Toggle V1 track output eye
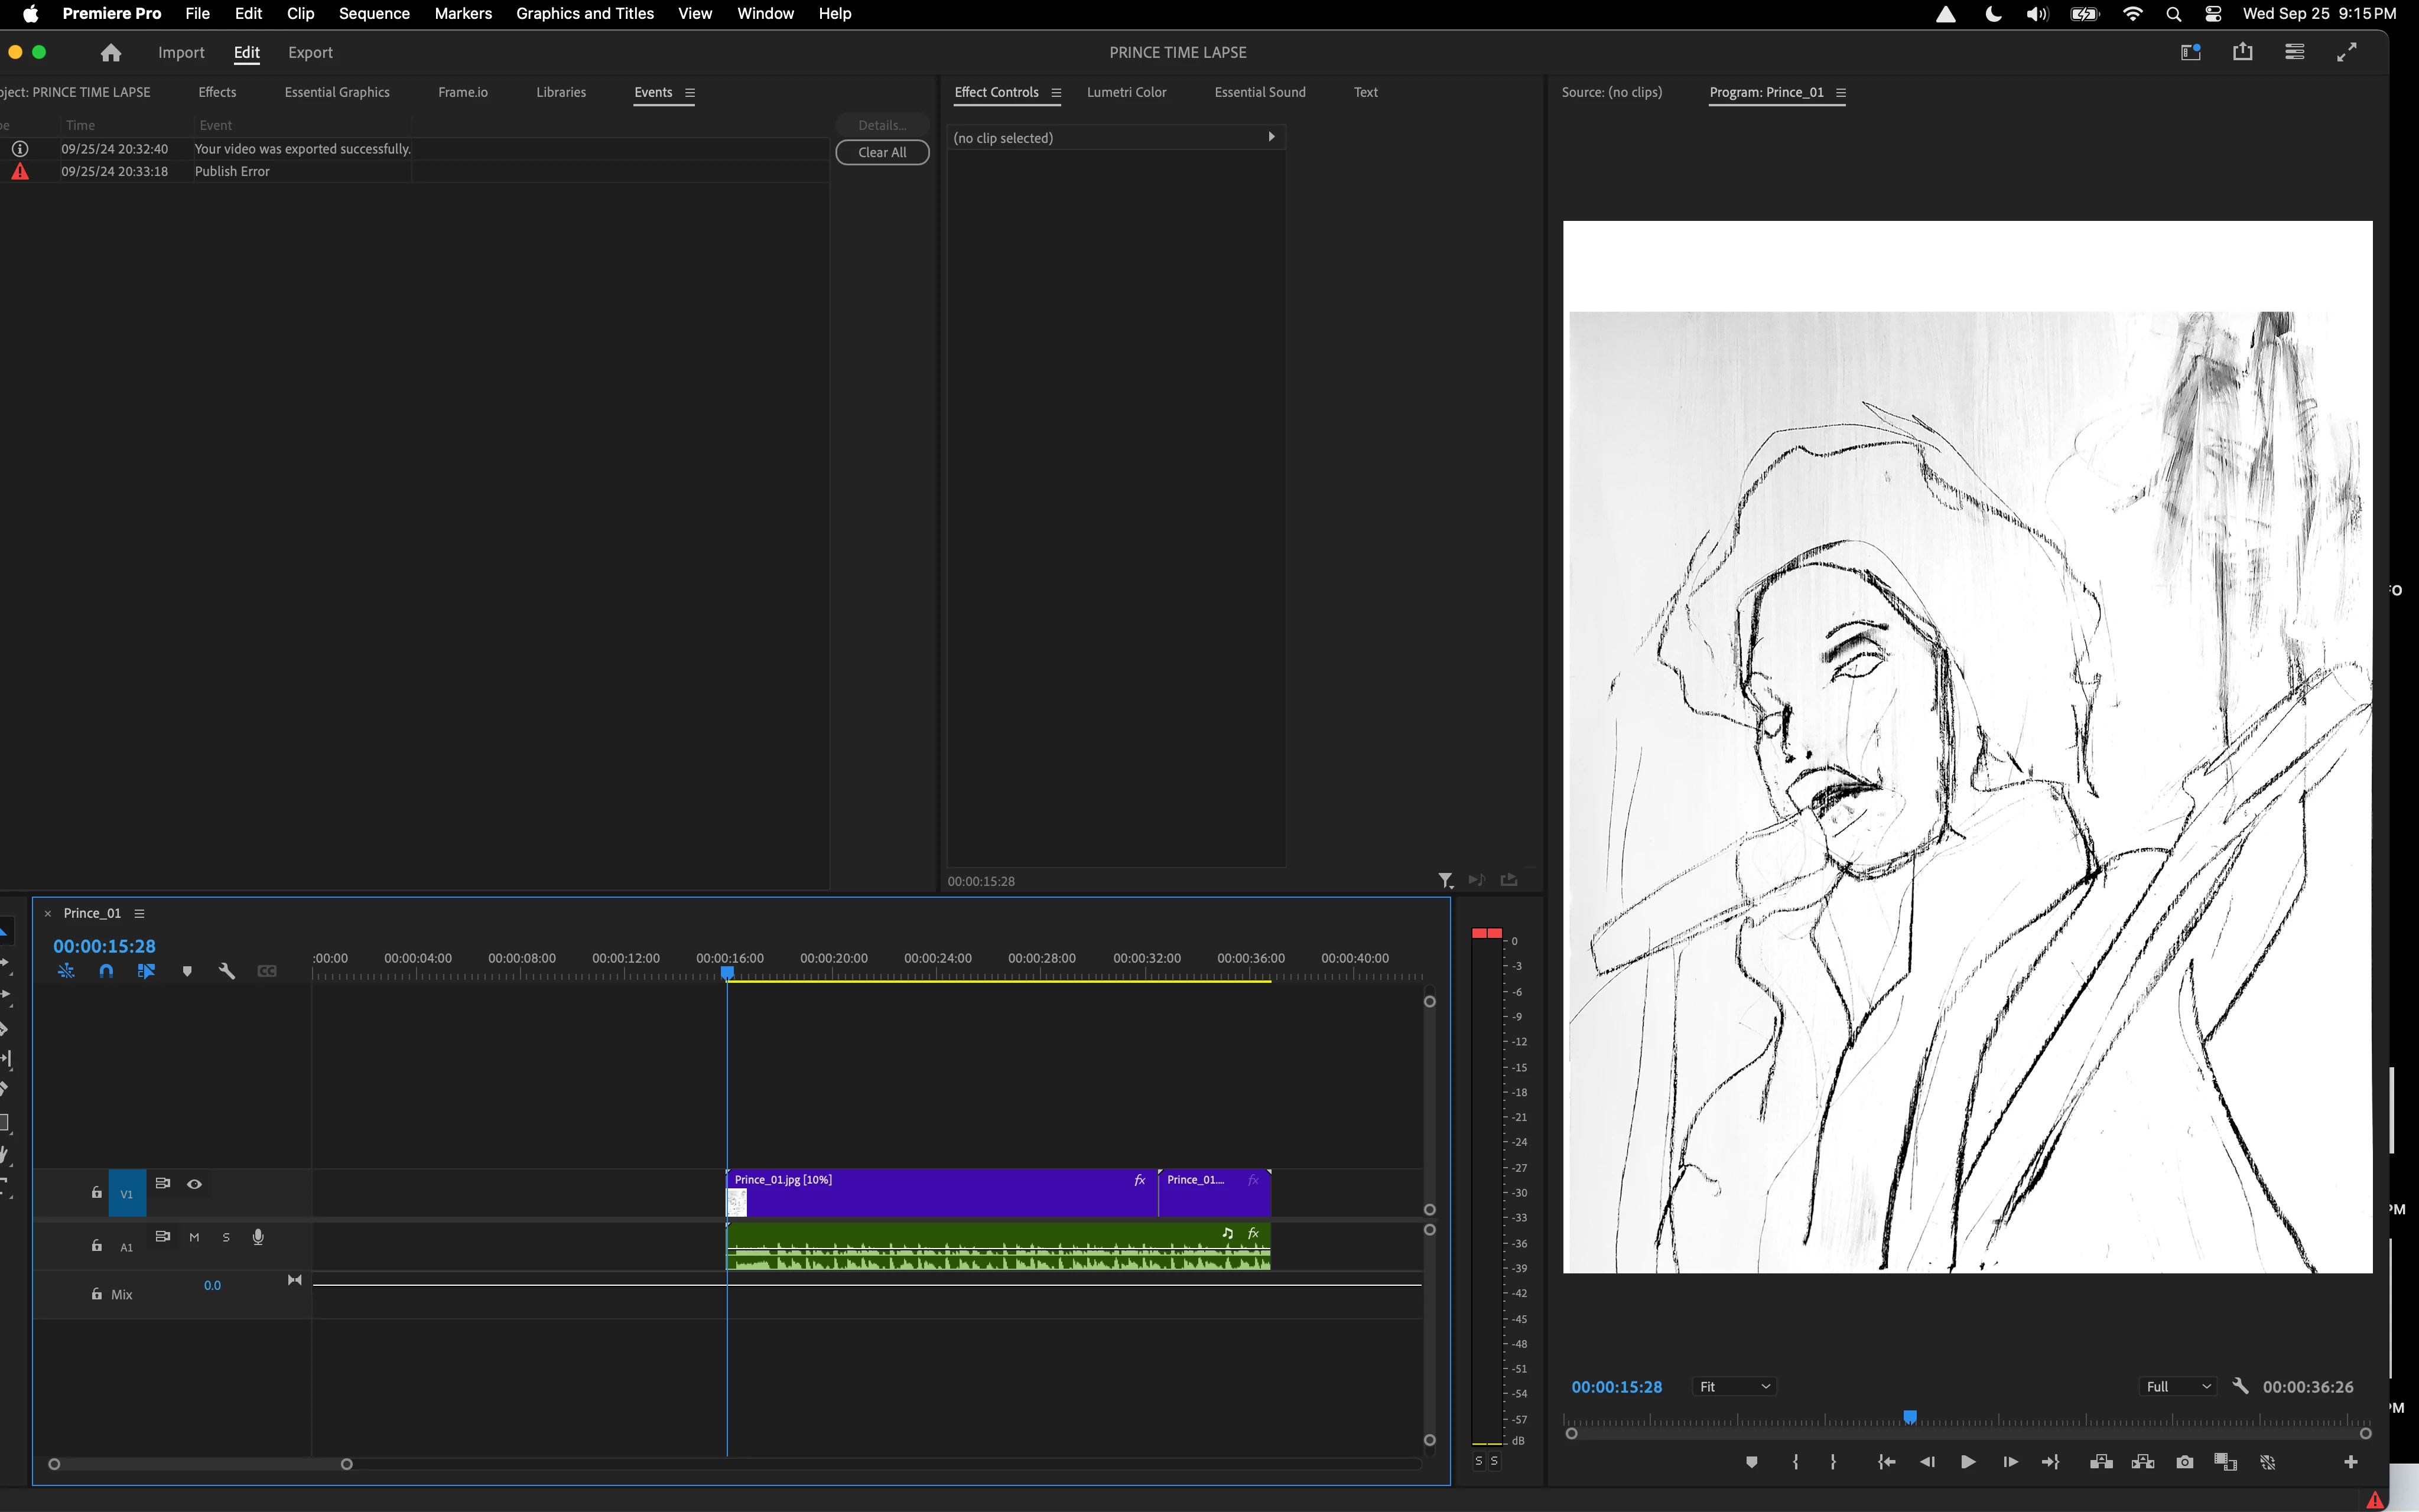Screen dimensions: 2419x1512 [x=194, y=1184]
